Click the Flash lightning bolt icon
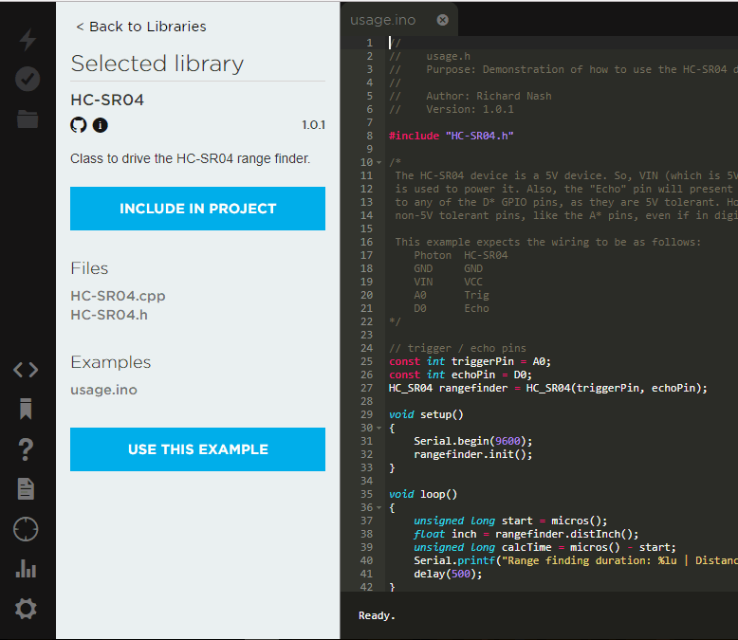Screen dimensions: 738x640 point(28,40)
